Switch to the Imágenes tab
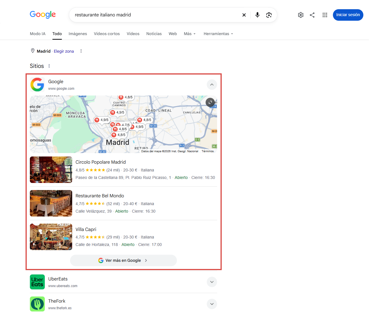The image size is (369, 315). pyautogui.click(x=78, y=34)
